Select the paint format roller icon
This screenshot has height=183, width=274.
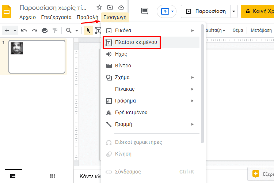click(55, 30)
